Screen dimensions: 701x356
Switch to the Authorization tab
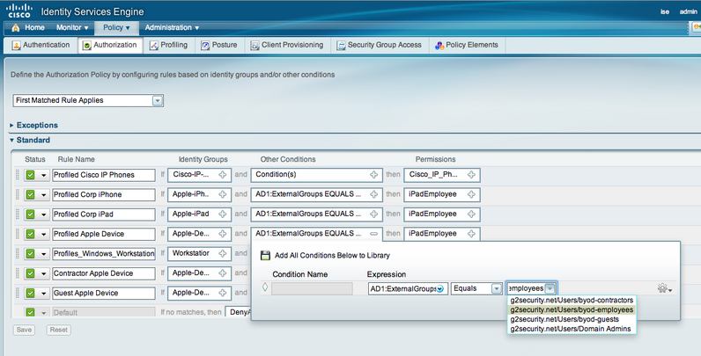(x=110, y=45)
